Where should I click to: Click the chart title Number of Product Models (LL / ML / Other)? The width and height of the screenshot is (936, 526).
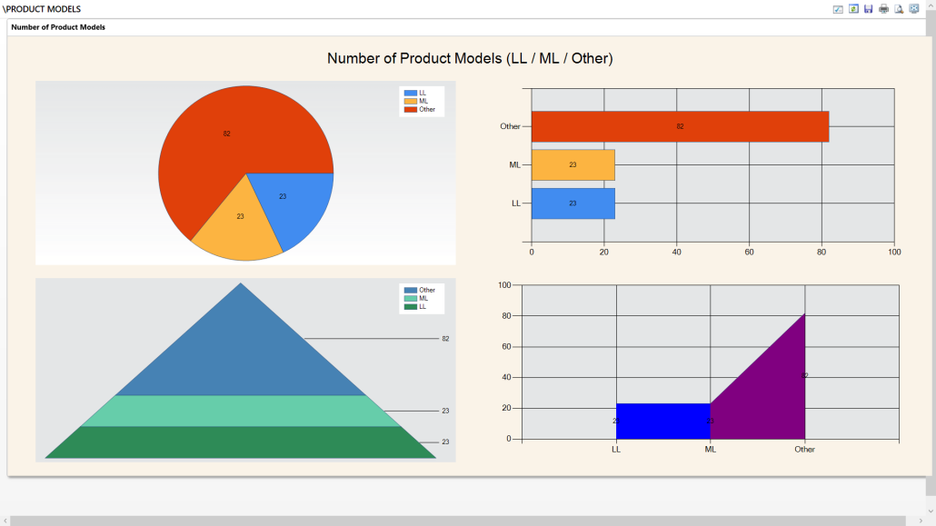469,58
